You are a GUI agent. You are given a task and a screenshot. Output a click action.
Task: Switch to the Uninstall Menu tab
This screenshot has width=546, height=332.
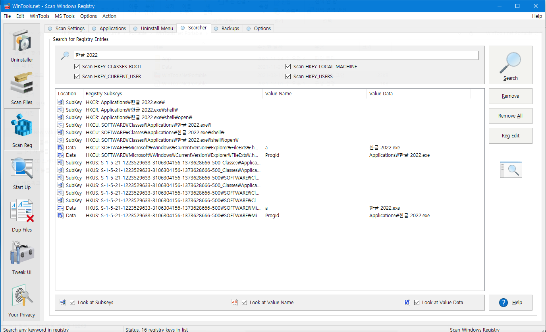coord(153,29)
